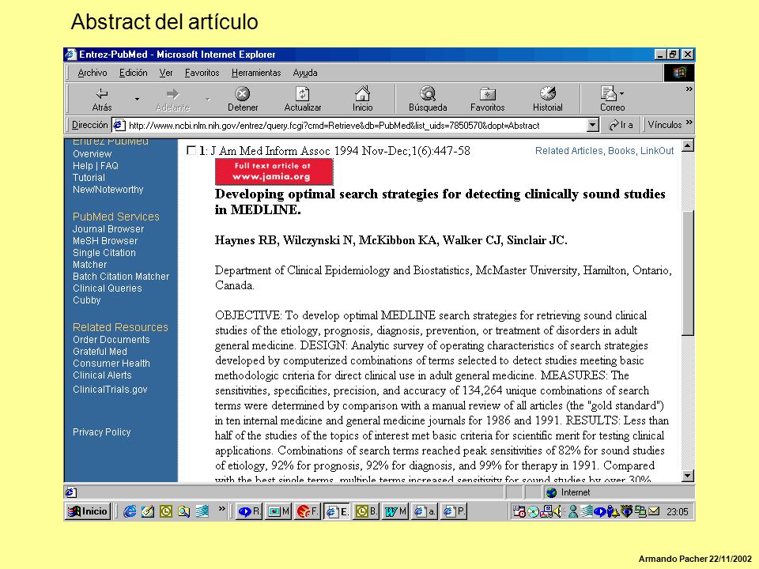759x569 pixels.
Task: Open the Ayuda menu
Action: (x=305, y=73)
